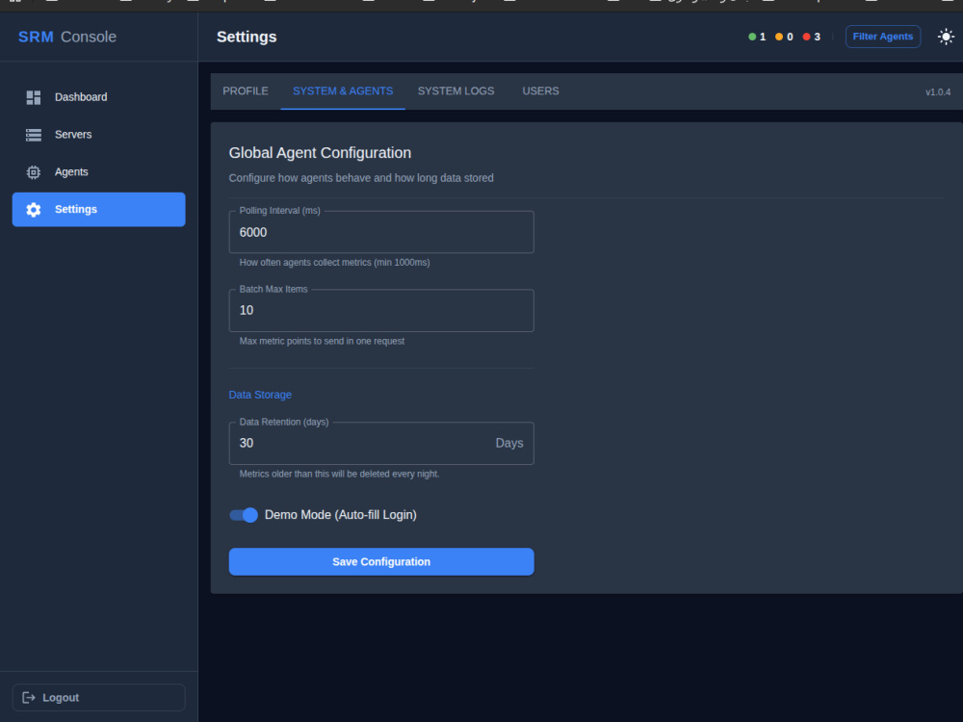The width and height of the screenshot is (963, 722).
Task: Click the Servers stack icon
Action: pos(33,135)
